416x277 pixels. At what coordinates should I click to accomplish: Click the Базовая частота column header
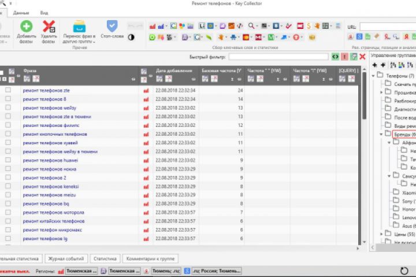[x=221, y=70]
